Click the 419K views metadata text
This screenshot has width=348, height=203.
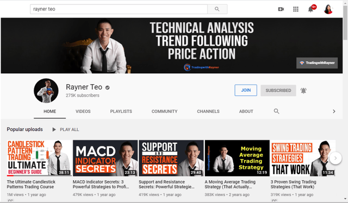click(149, 195)
